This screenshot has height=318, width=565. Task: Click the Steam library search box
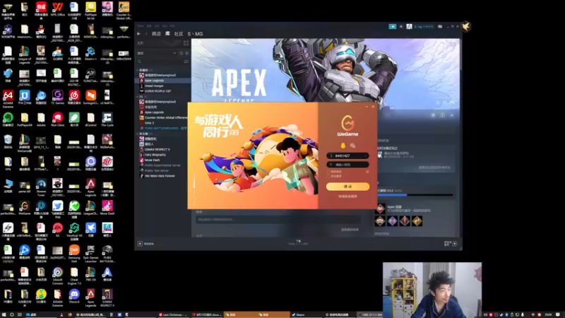160,61
